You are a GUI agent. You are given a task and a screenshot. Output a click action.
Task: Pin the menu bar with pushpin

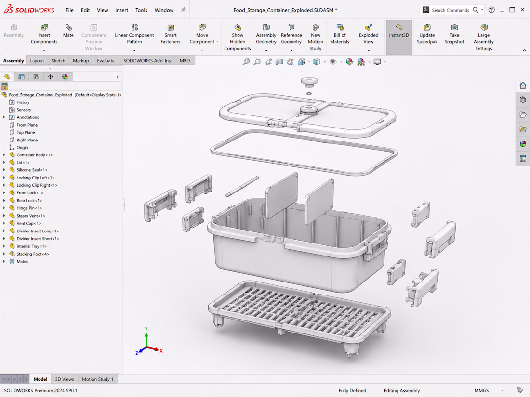(183, 10)
